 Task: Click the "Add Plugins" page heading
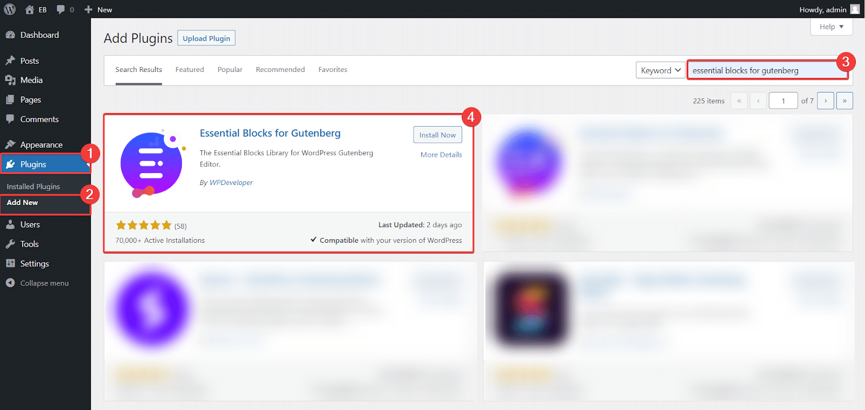pyautogui.click(x=138, y=38)
